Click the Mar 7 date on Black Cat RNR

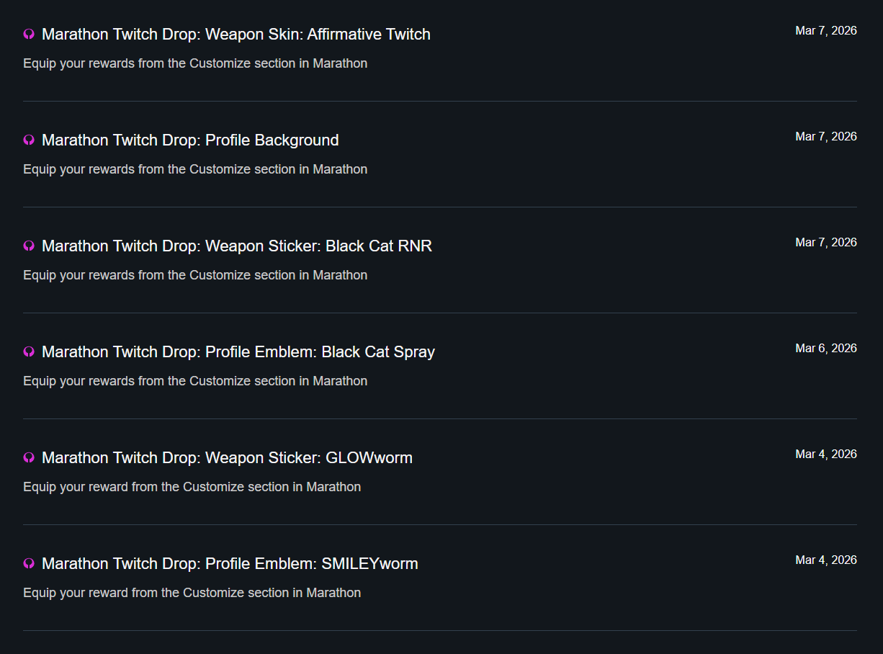pos(825,242)
